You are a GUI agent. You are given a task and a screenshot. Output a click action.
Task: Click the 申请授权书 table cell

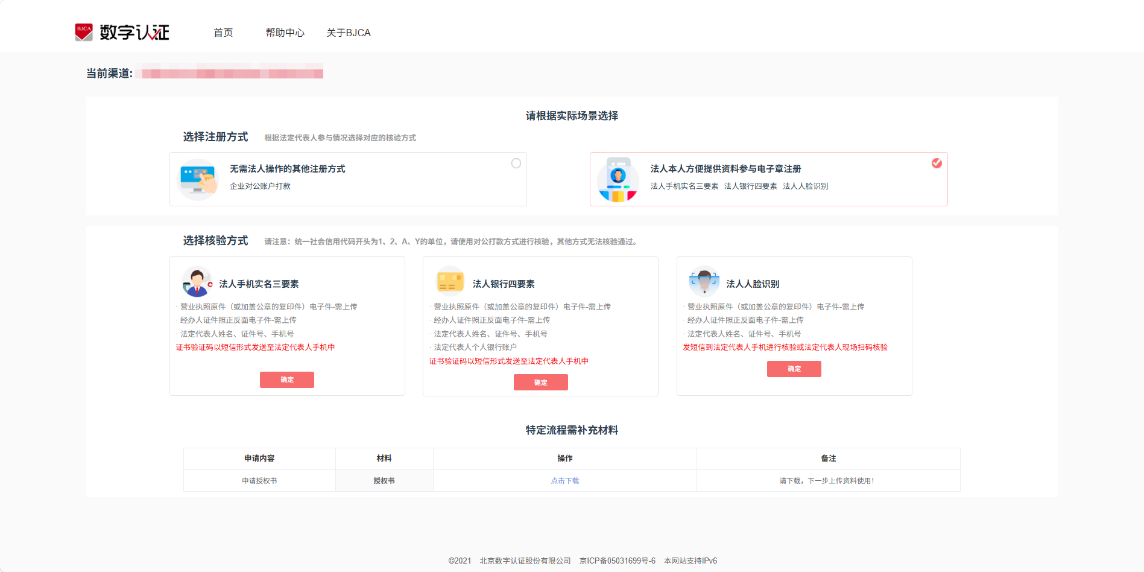point(259,481)
